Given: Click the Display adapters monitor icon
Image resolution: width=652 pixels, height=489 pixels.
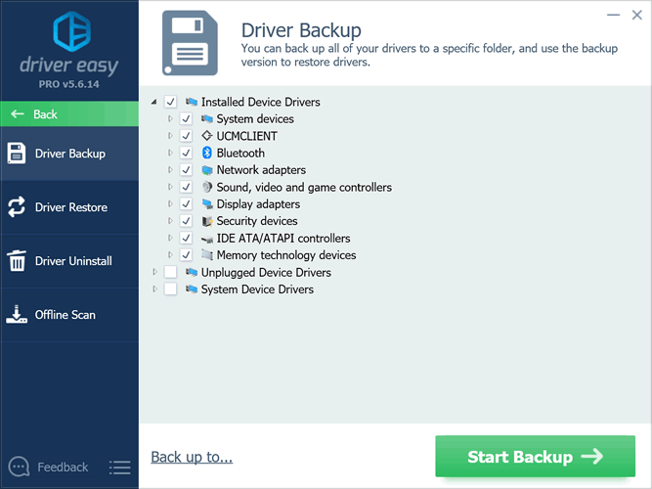Looking at the screenshot, I should [206, 204].
